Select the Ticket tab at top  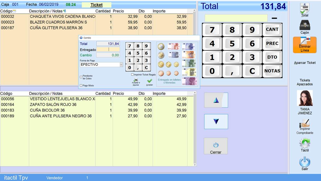click(96, 5)
